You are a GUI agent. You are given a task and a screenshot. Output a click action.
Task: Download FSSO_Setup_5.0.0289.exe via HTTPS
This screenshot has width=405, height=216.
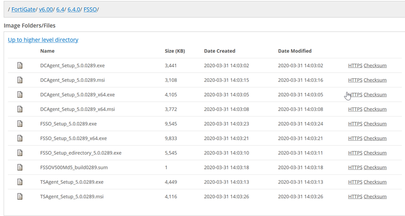click(x=355, y=124)
